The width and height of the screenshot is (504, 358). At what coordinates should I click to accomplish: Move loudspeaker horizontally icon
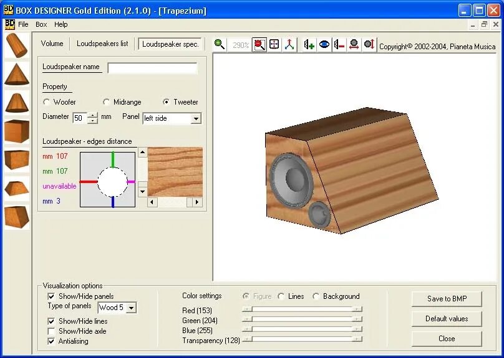coord(354,45)
